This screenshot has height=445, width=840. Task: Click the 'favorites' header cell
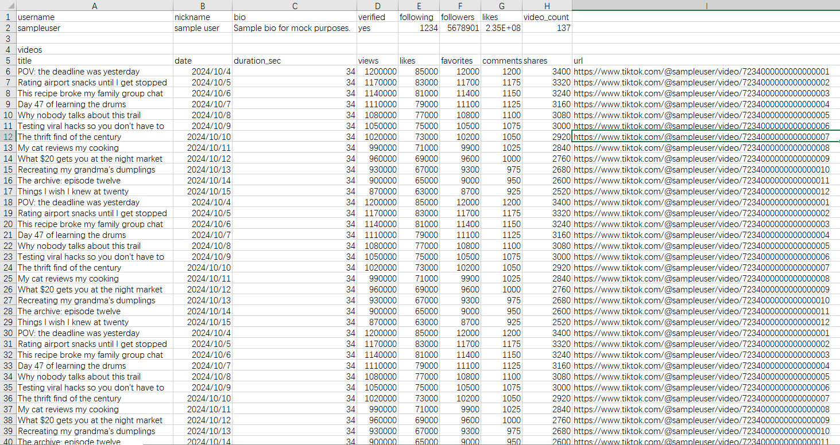pyautogui.click(x=460, y=61)
